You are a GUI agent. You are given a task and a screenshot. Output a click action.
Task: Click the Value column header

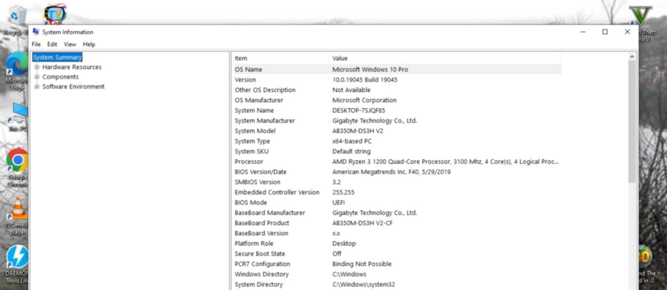coord(444,58)
